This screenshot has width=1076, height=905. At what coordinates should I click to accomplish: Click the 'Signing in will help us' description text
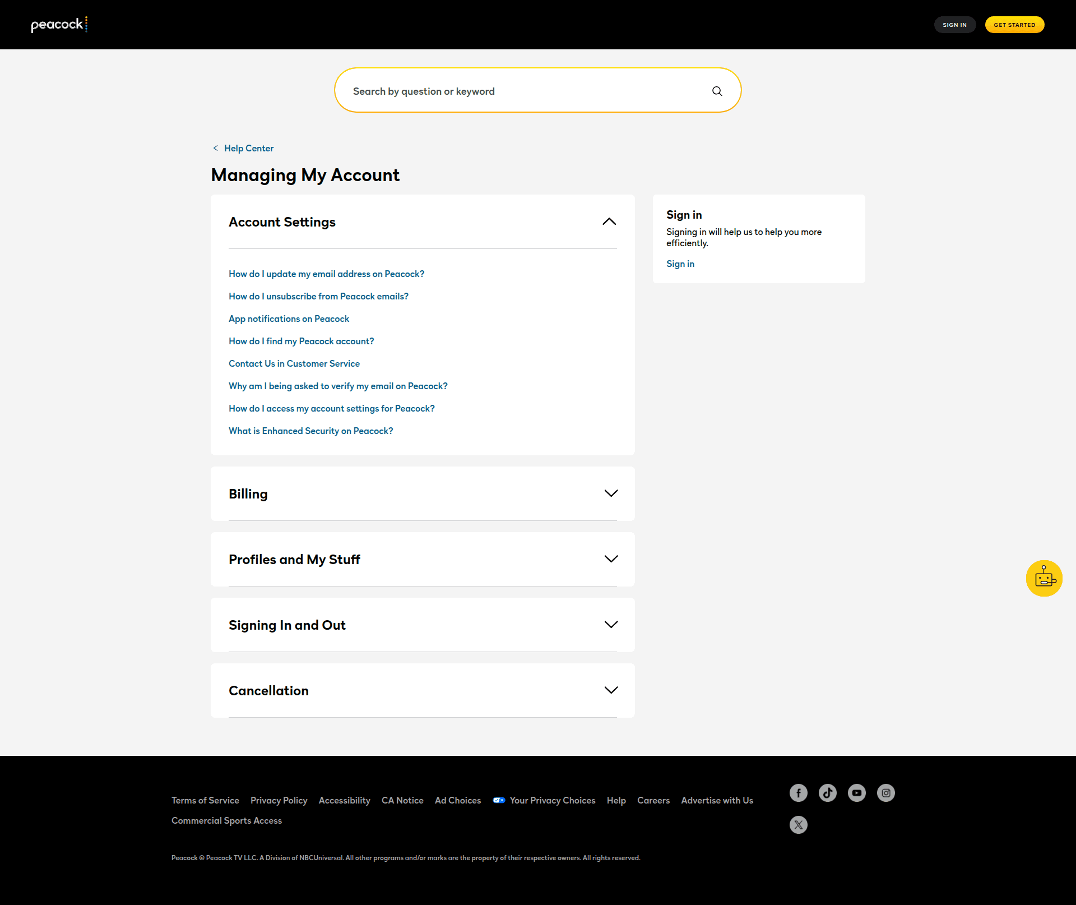(744, 237)
